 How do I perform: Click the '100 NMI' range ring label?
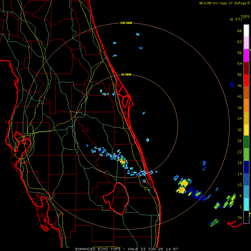[x=126, y=23]
